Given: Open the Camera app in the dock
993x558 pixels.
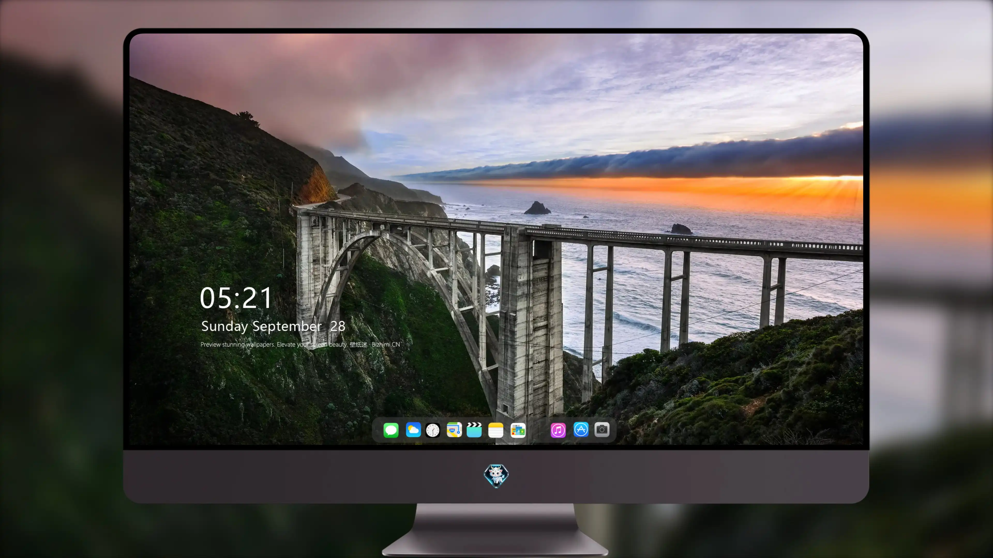Looking at the screenshot, I should click(x=602, y=430).
